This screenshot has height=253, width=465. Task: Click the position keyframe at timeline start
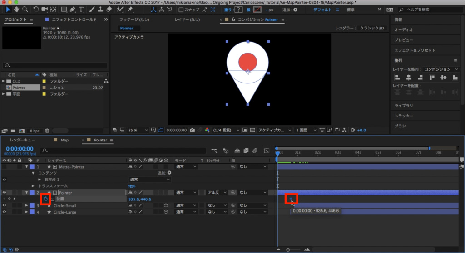coord(291,199)
